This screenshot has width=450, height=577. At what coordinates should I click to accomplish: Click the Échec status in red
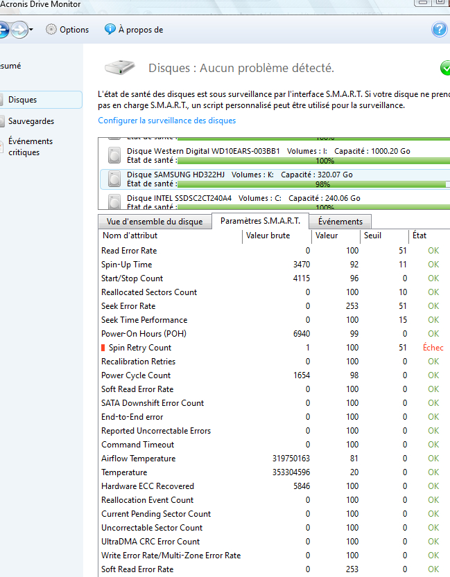click(433, 348)
